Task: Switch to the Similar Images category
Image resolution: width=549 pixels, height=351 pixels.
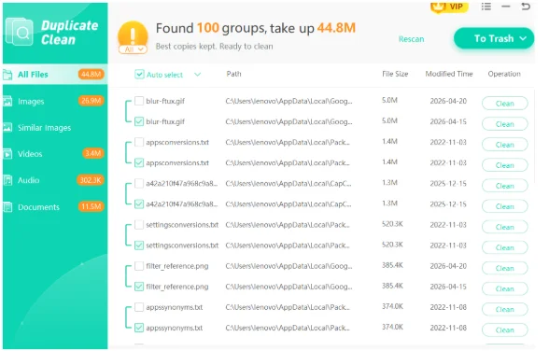Action: point(55,128)
